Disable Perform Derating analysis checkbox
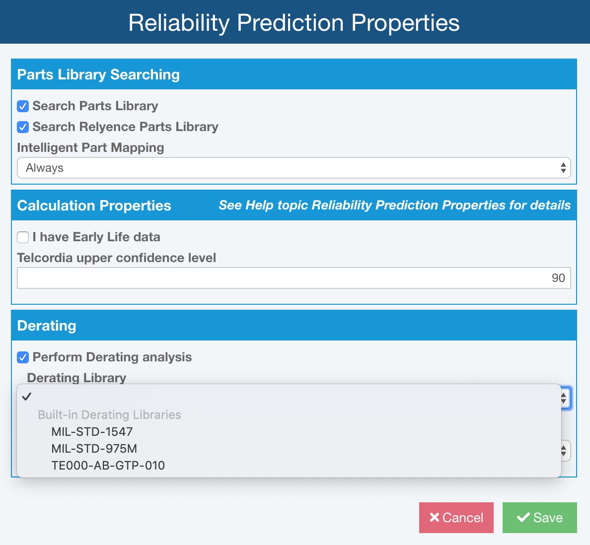Viewport: 590px width, 545px height. tap(23, 357)
